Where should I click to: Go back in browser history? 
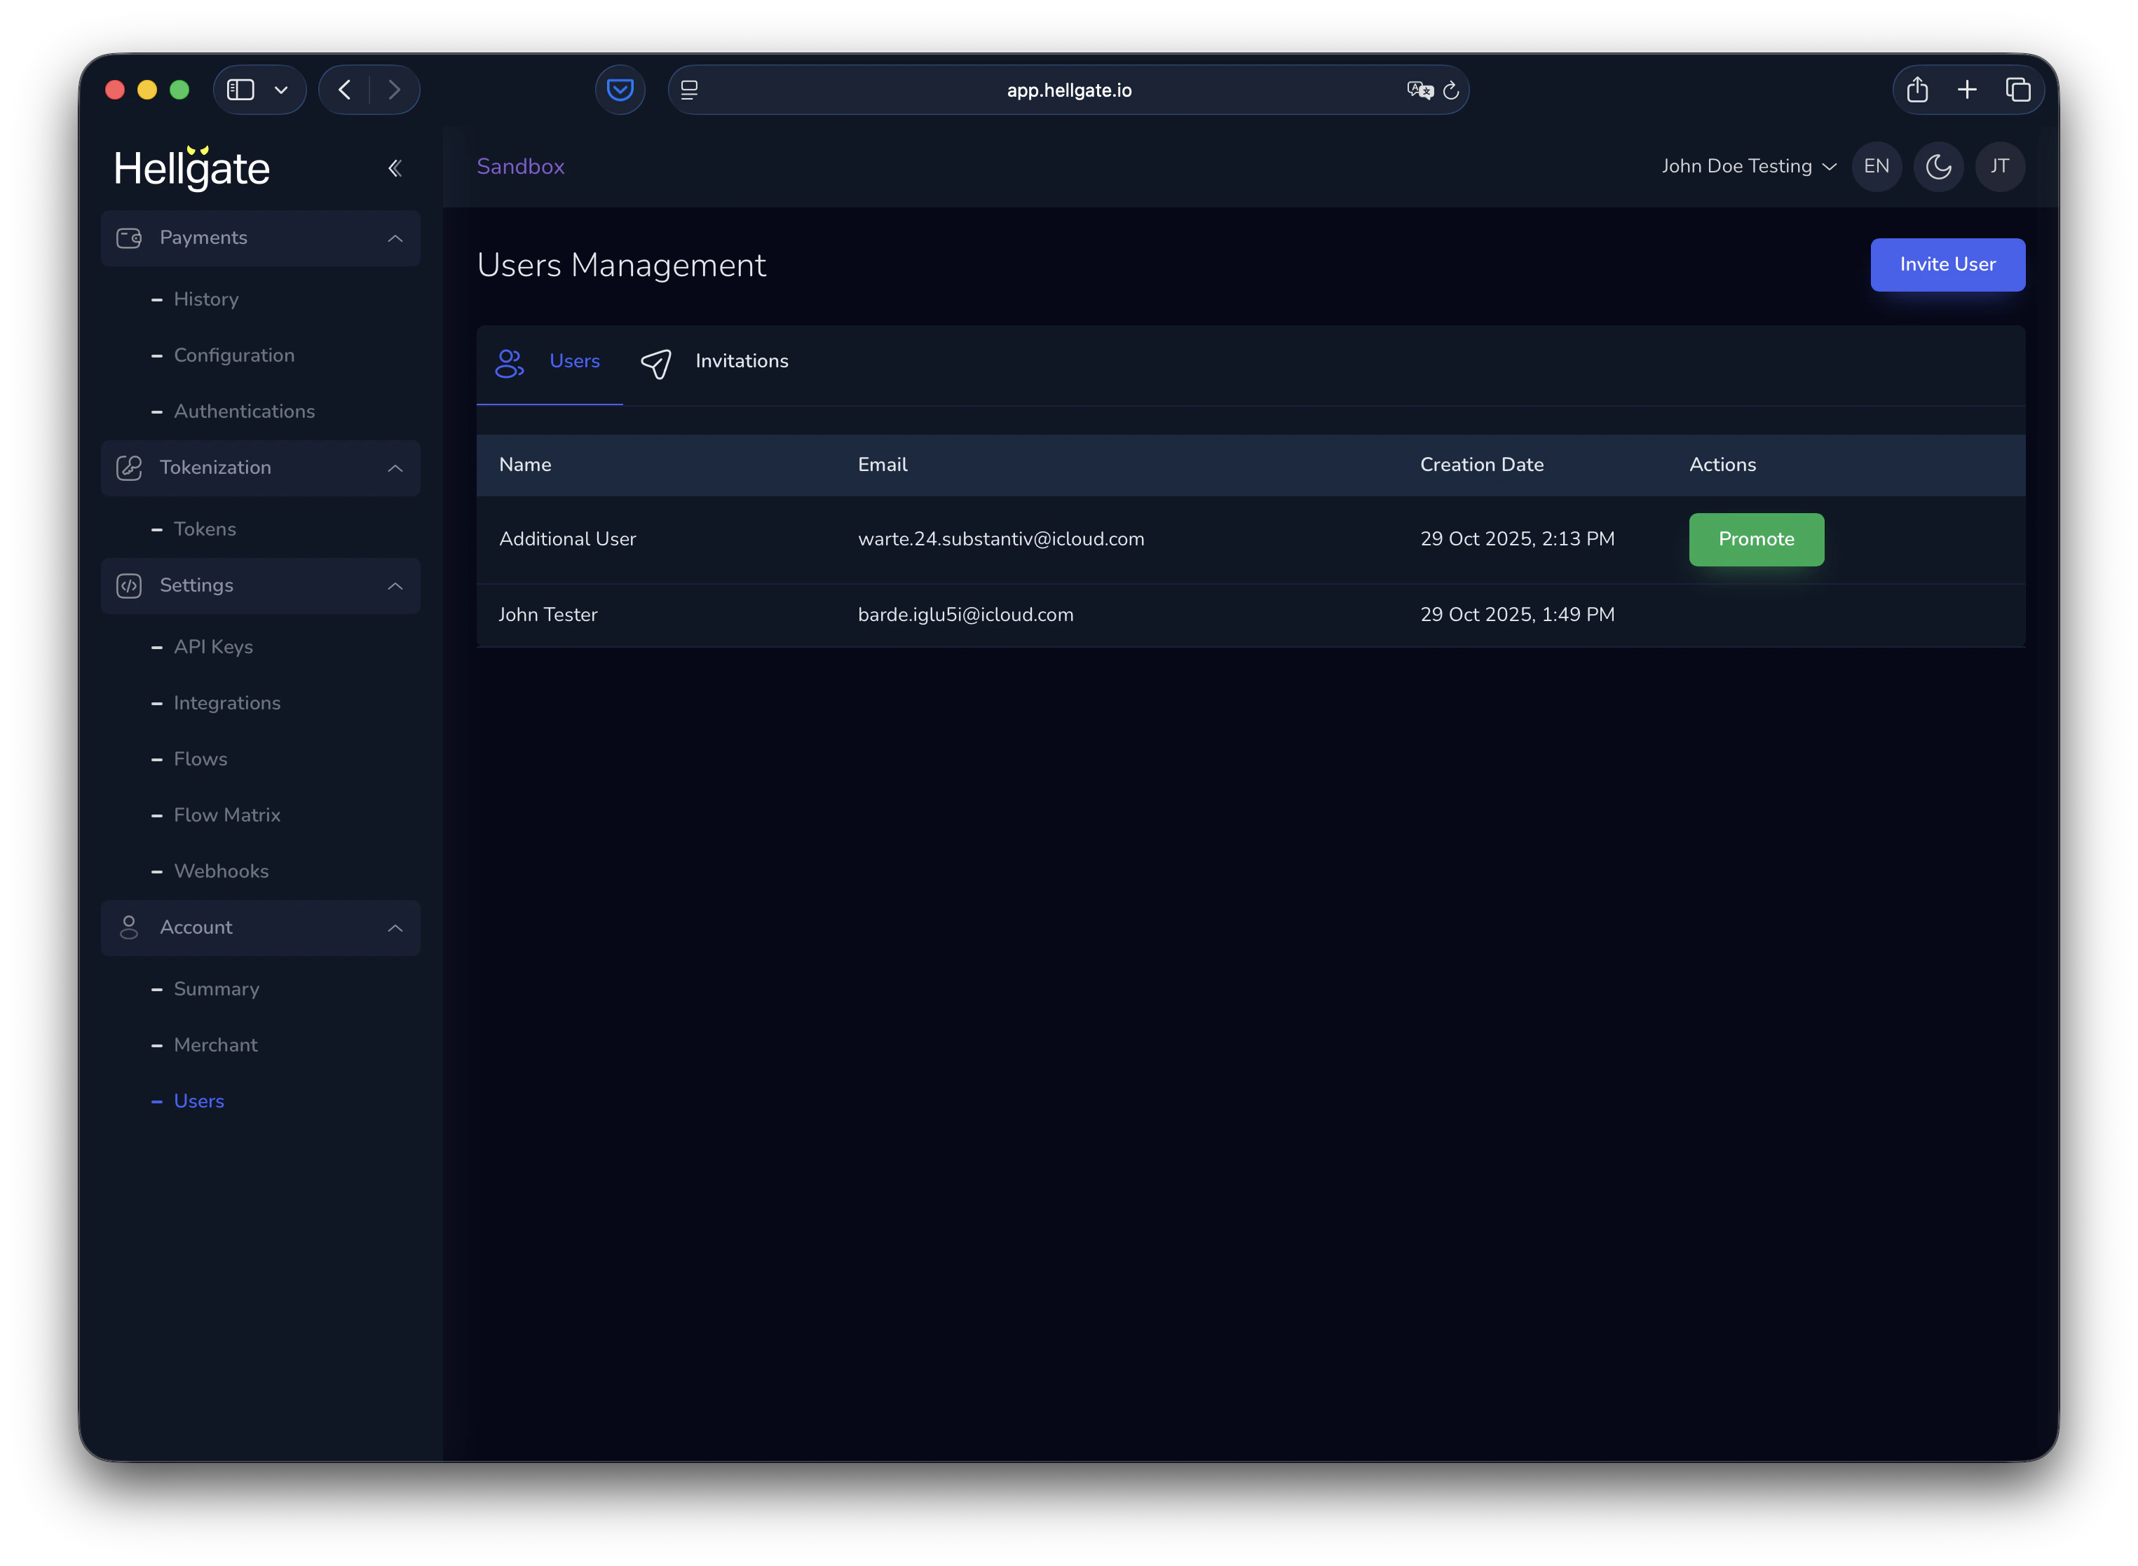pos(345,90)
